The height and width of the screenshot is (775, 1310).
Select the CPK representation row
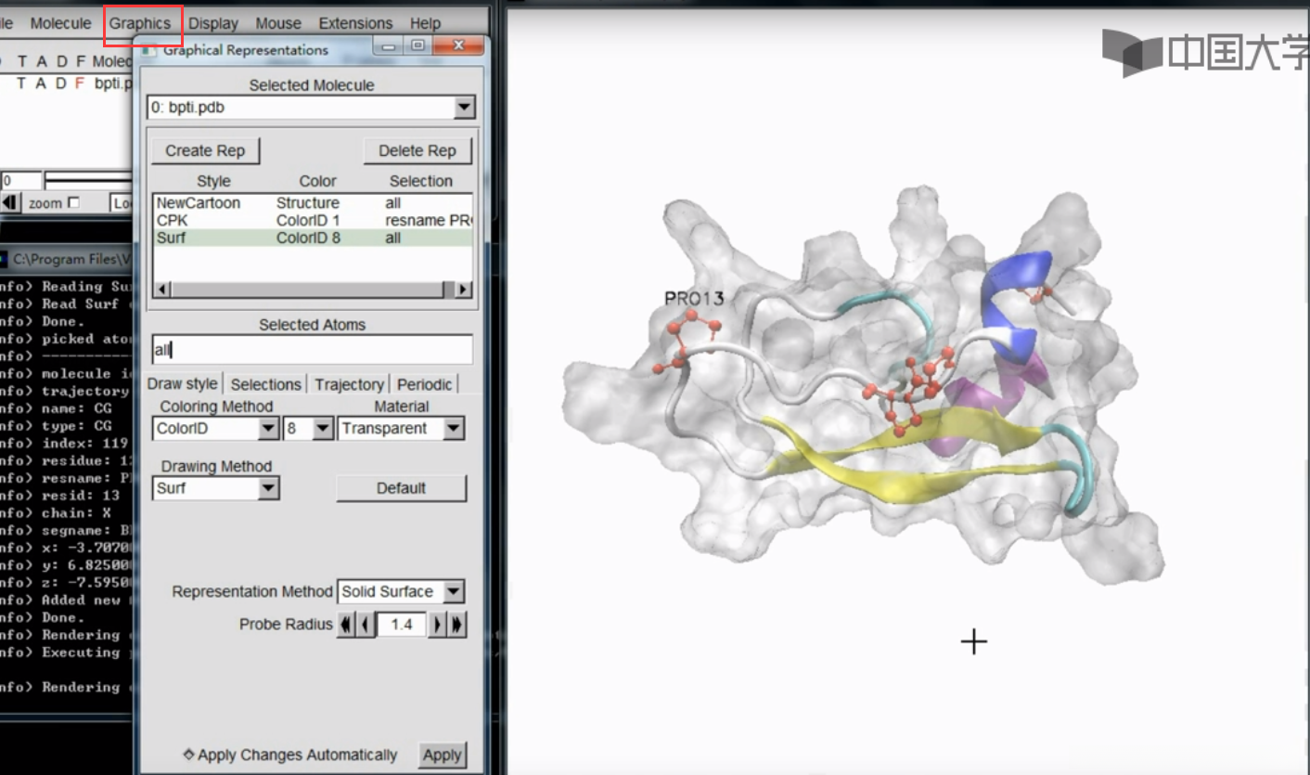point(313,220)
